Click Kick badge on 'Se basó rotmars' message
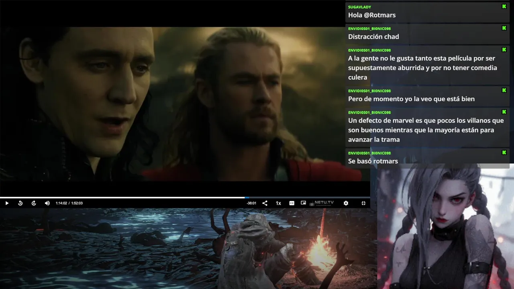Viewport: 514px width, 289px height. pos(504,153)
